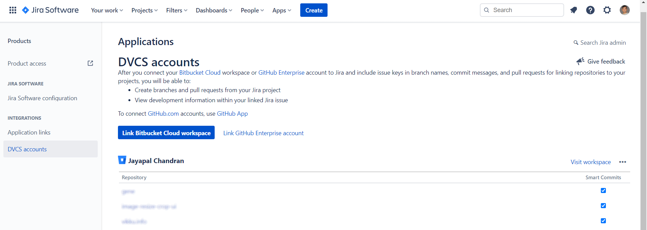Click the Search Jira admin text
The image size is (647, 230).
(x=603, y=43)
